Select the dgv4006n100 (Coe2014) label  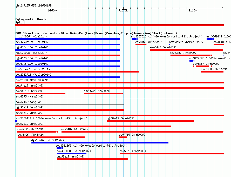pyautogui.click(x=32, y=64)
